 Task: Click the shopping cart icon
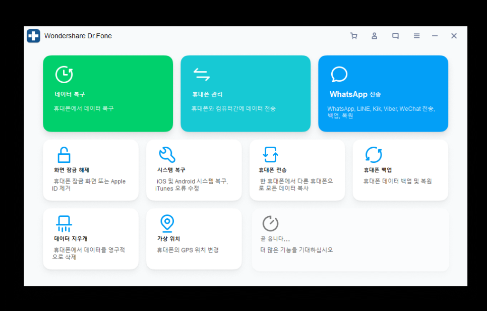pos(353,36)
